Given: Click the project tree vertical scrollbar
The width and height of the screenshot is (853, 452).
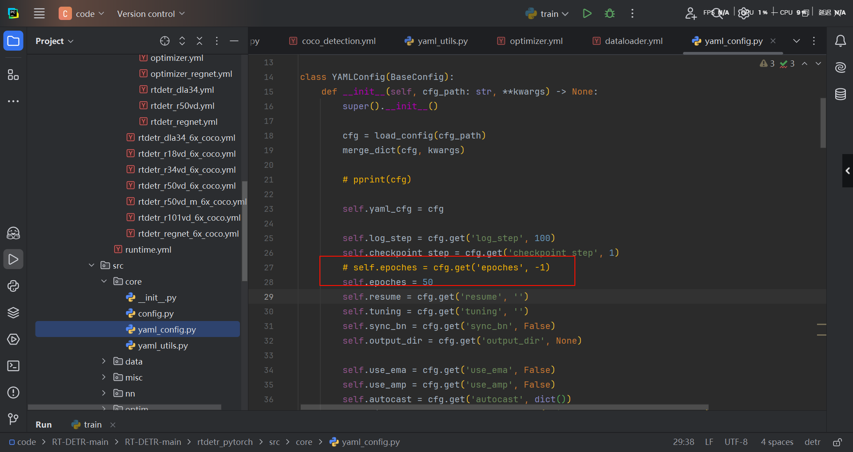Looking at the screenshot, I should 244,231.
